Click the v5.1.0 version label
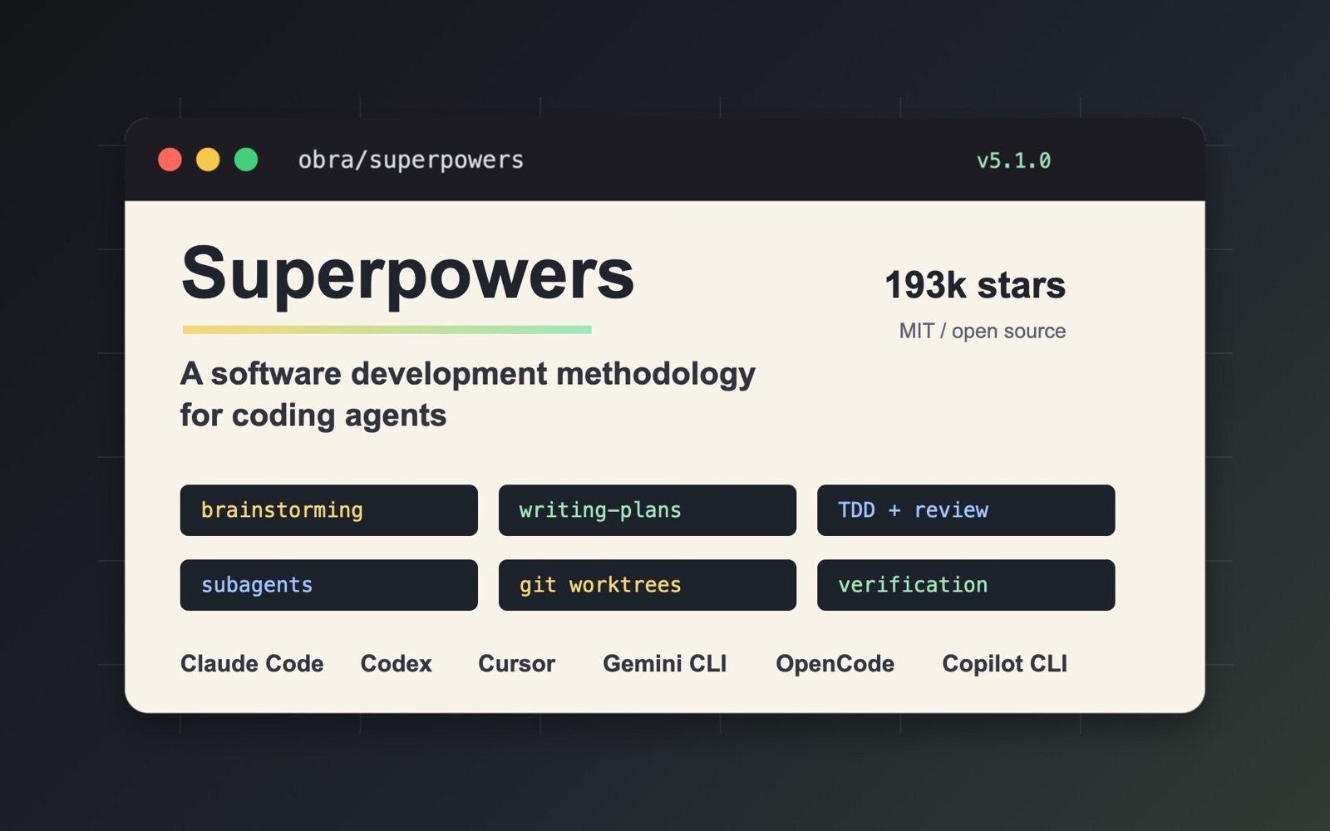 1013,160
